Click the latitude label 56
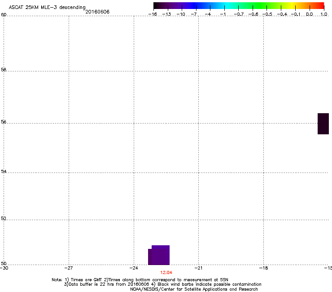 pyautogui.click(x=4, y=122)
